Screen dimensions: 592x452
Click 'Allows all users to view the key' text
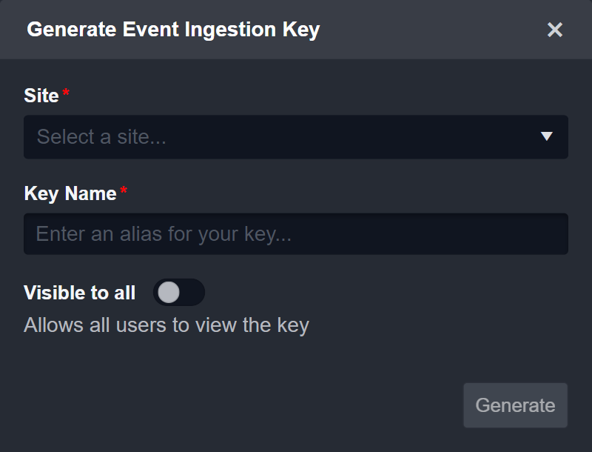(166, 325)
